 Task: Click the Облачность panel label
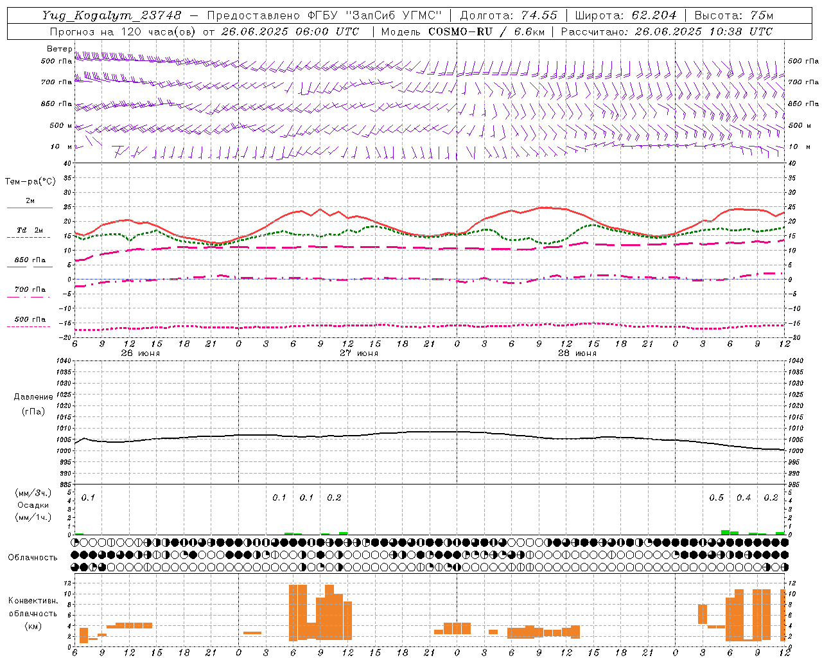(33, 558)
